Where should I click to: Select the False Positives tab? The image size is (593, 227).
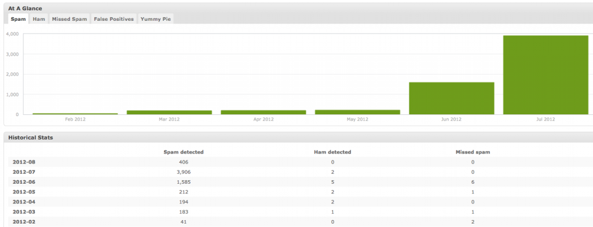pyautogui.click(x=114, y=19)
